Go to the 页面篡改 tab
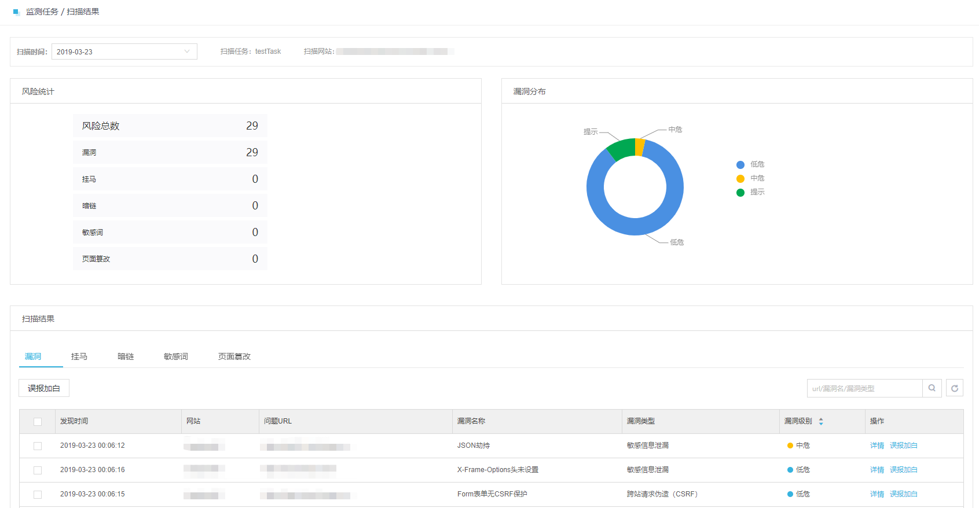The height and width of the screenshot is (508, 979). 234,356
